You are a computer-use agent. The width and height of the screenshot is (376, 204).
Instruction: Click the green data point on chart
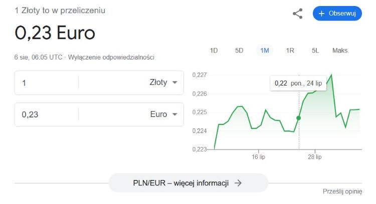[x=299, y=118]
